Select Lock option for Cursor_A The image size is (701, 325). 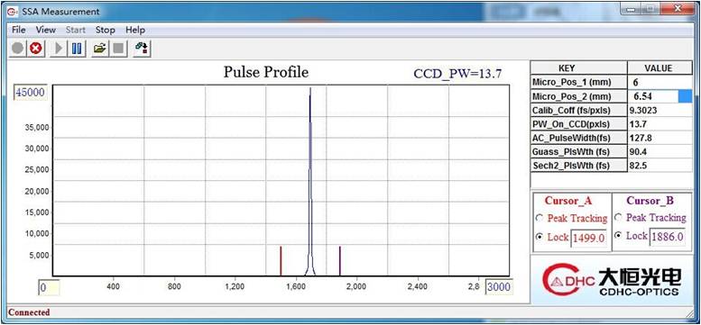[x=540, y=238]
